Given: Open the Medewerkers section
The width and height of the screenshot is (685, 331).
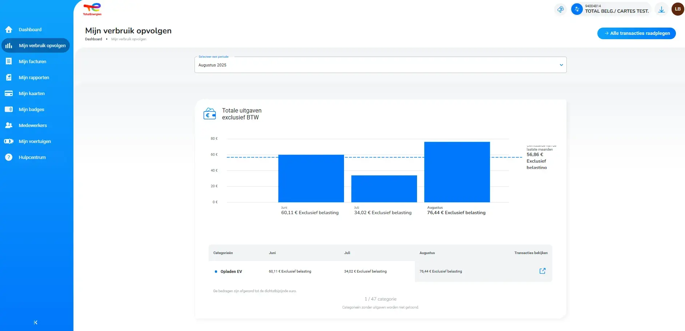Looking at the screenshot, I should point(33,125).
